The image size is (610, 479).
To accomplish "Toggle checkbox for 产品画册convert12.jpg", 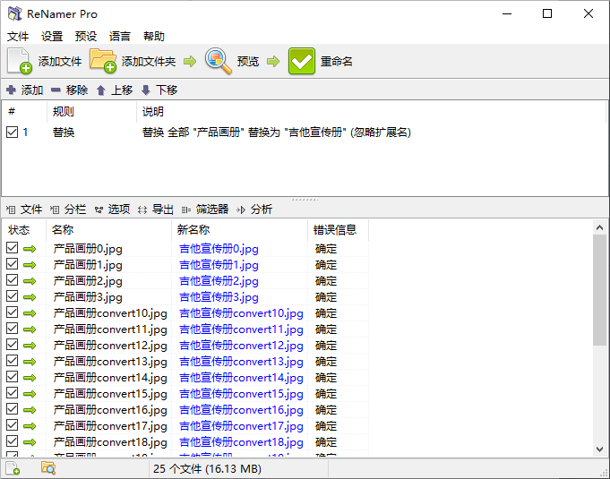I will (x=12, y=345).
